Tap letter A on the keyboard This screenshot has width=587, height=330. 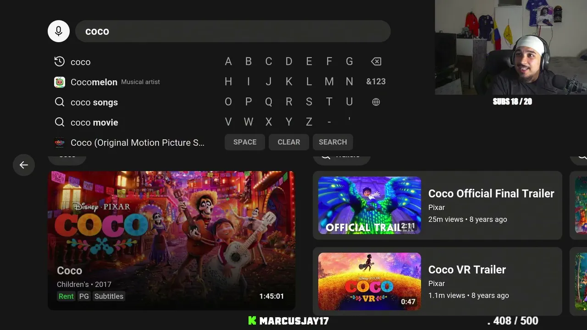click(228, 61)
